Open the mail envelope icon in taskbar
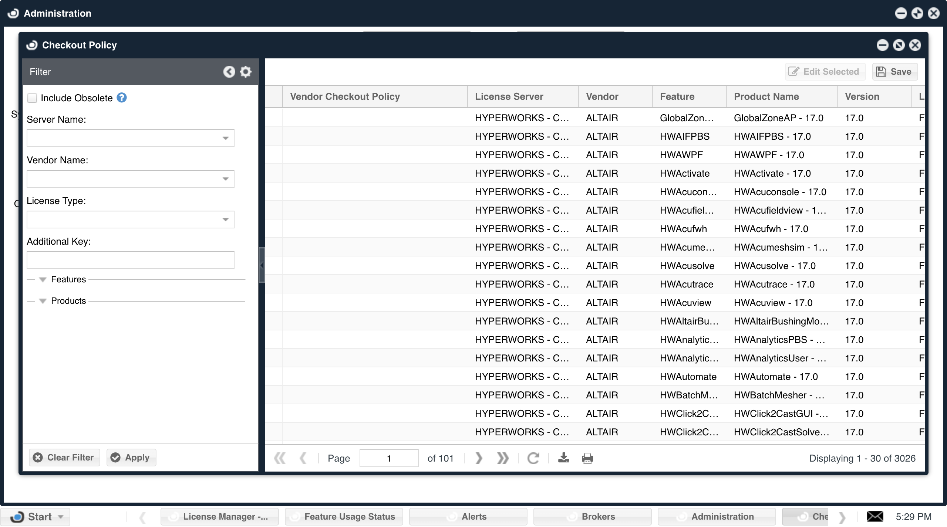Screen dimensions: 947x527 [x=875, y=516]
